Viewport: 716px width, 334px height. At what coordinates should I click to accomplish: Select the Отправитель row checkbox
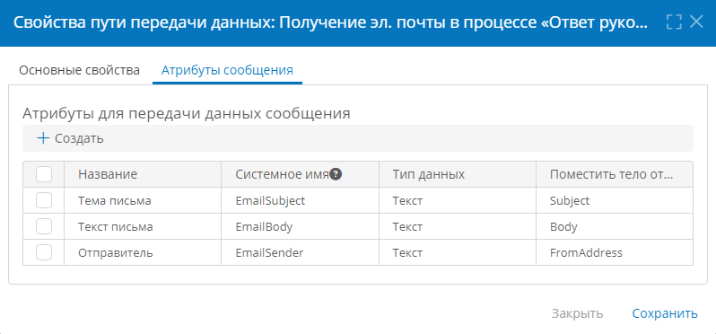pyautogui.click(x=44, y=252)
